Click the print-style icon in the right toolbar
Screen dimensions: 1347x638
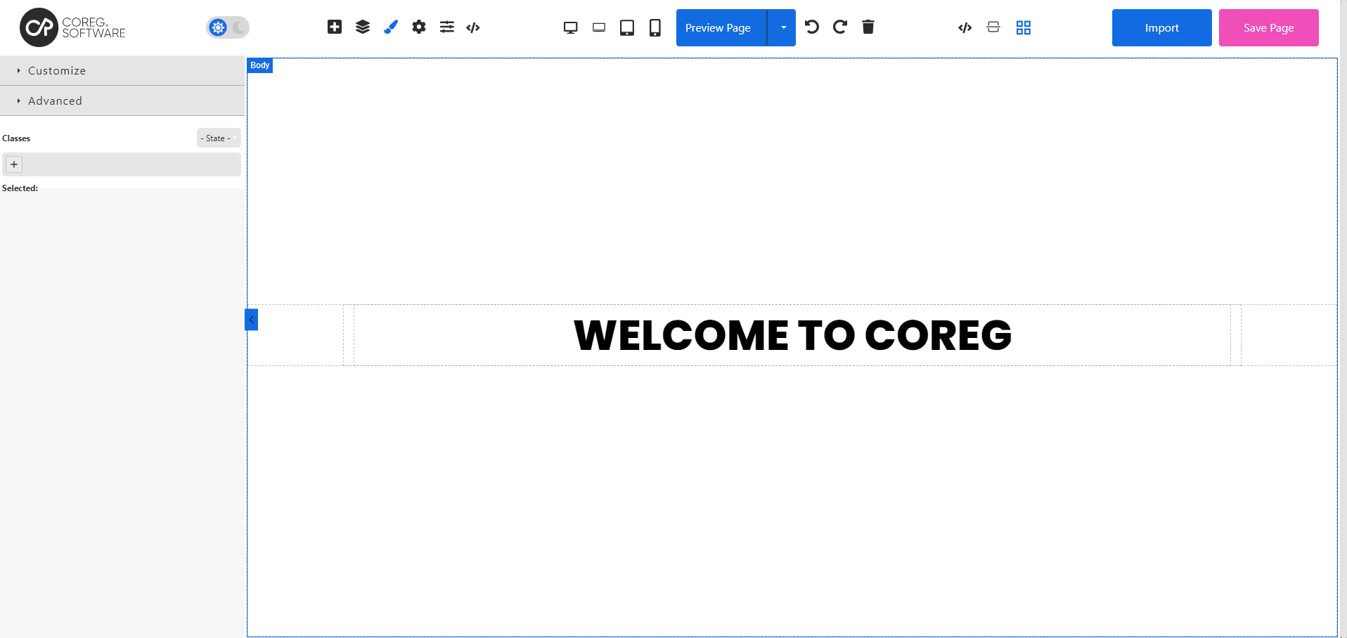993,27
